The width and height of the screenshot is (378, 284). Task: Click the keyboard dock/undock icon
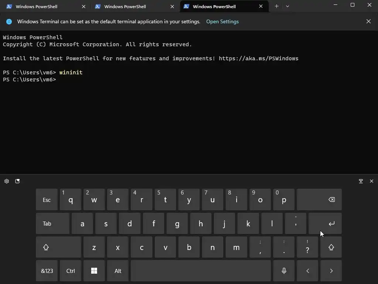click(x=361, y=181)
